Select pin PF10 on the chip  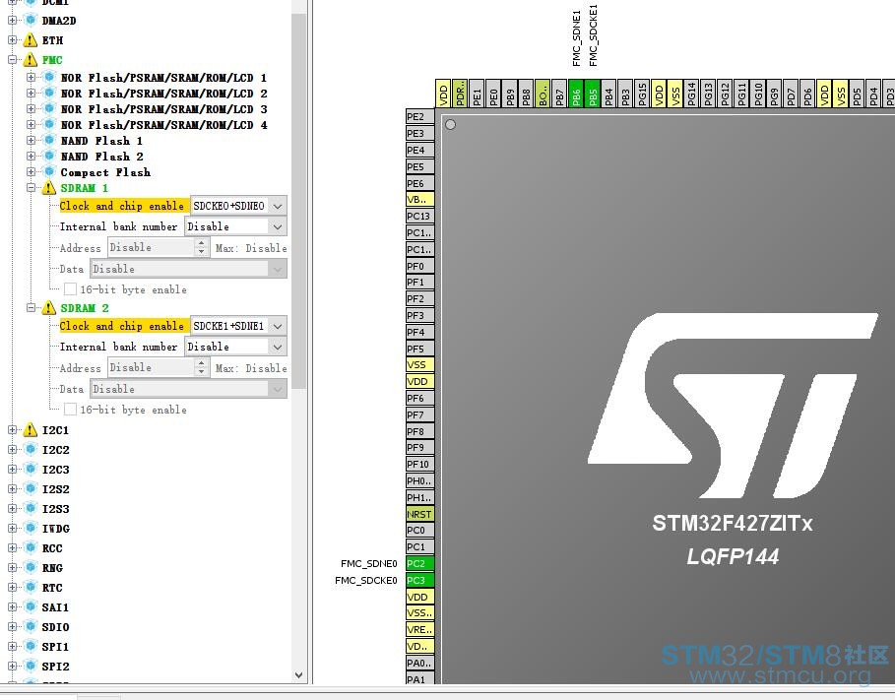point(419,464)
